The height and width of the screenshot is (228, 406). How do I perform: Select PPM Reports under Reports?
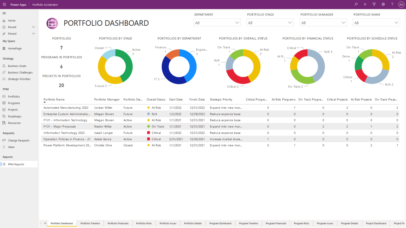(16, 164)
